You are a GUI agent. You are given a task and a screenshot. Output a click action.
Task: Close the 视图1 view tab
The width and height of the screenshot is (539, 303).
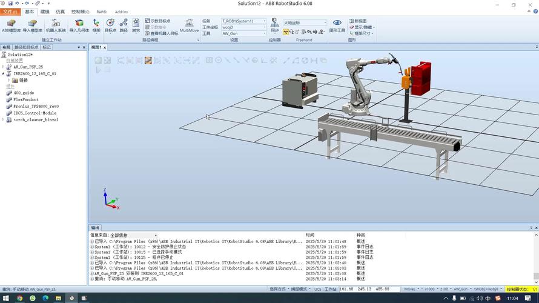[x=105, y=47]
